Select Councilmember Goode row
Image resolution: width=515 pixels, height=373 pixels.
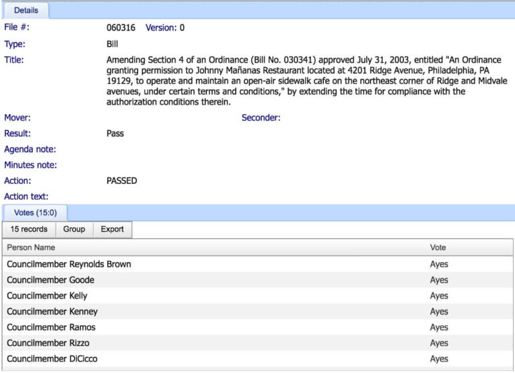pyautogui.click(x=257, y=280)
